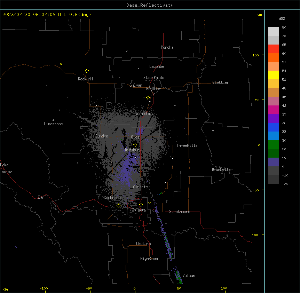This screenshot has width=300, height=293.
Task: Click the Drumheller town label
Action: tap(222, 169)
